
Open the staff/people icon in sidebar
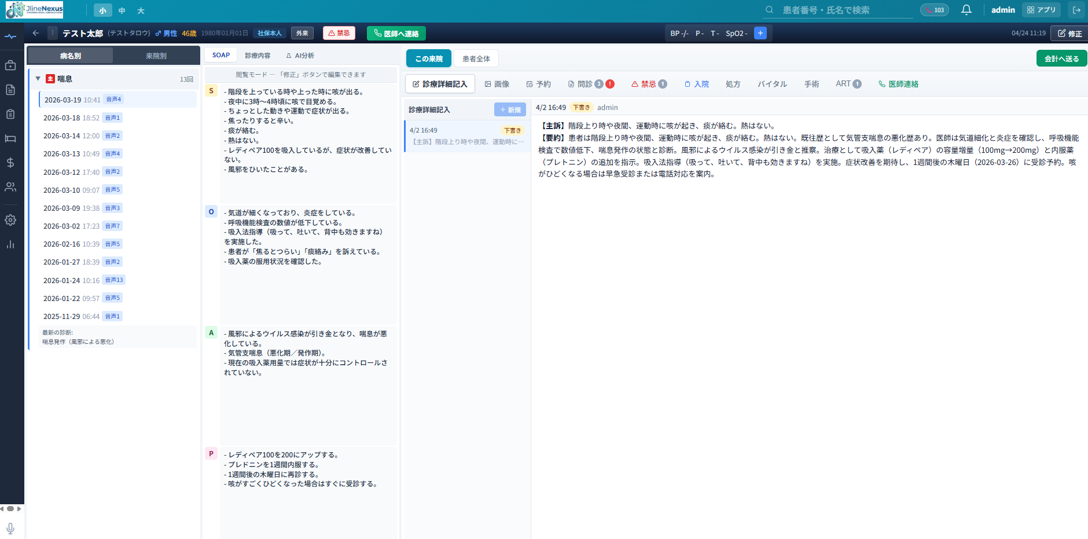pos(10,186)
